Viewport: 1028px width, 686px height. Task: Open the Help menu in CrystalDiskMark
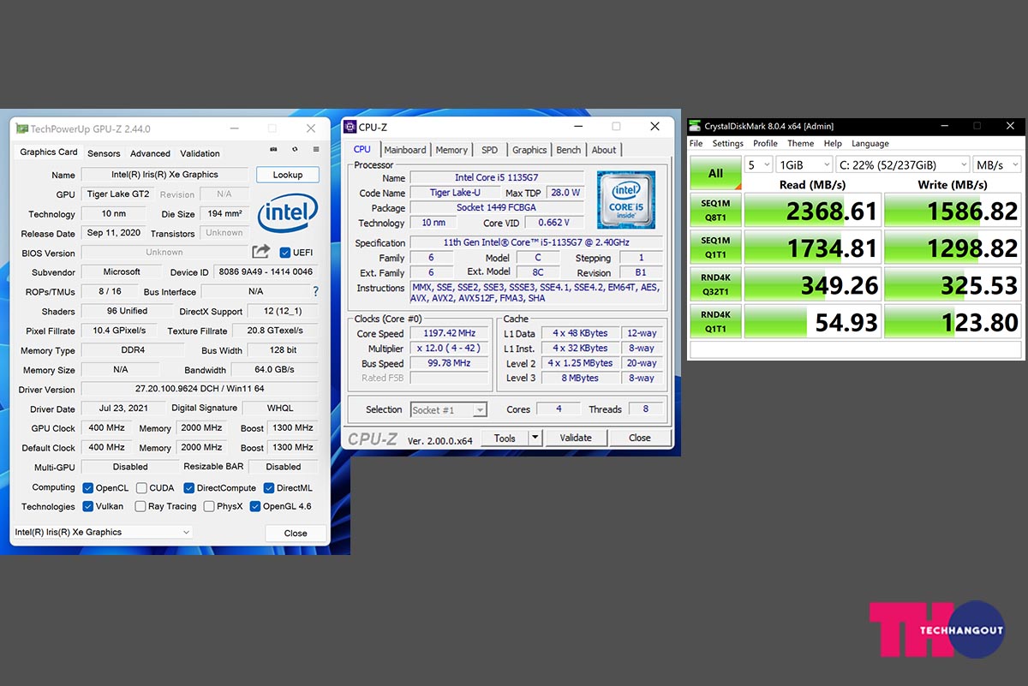[833, 144]
